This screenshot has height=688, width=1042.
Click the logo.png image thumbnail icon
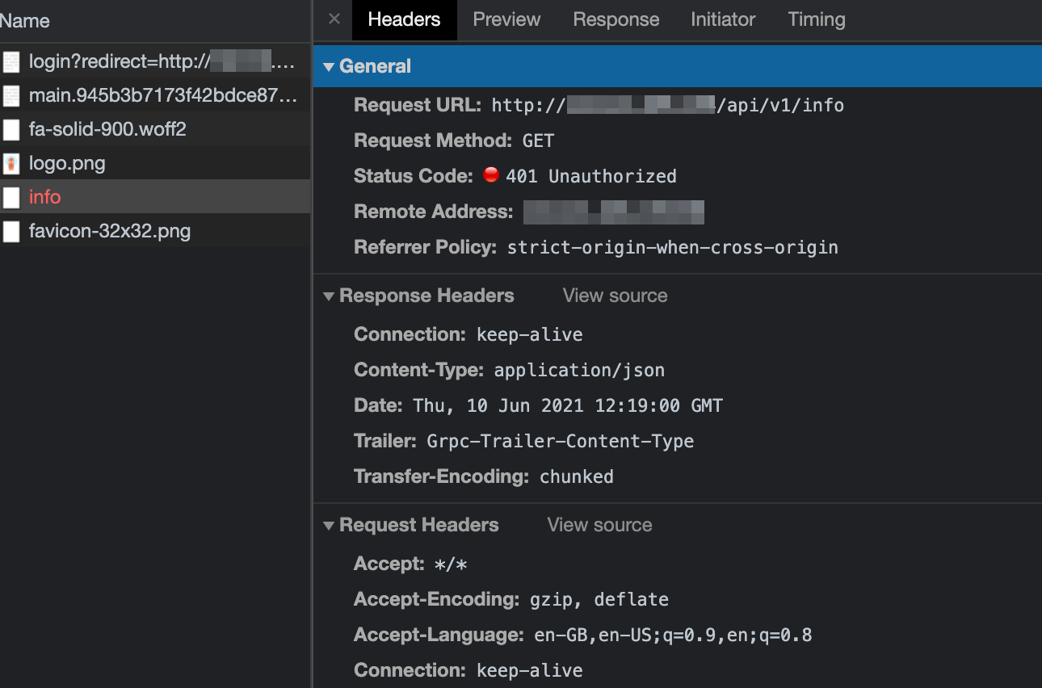[11, 163]
